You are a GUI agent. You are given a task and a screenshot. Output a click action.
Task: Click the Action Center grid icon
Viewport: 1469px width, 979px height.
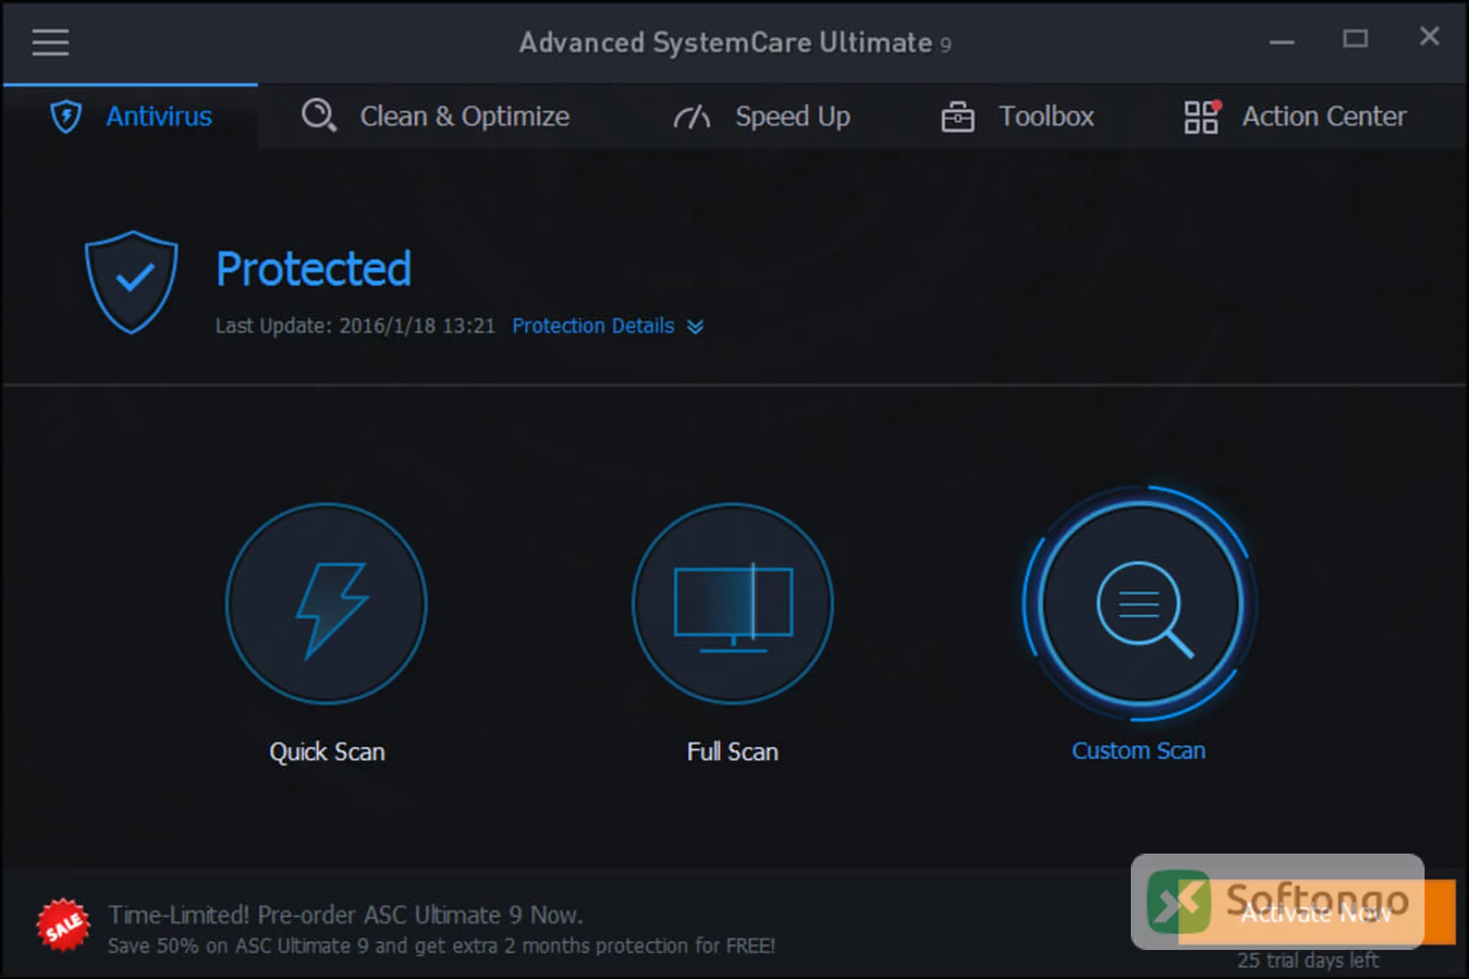1202,116
